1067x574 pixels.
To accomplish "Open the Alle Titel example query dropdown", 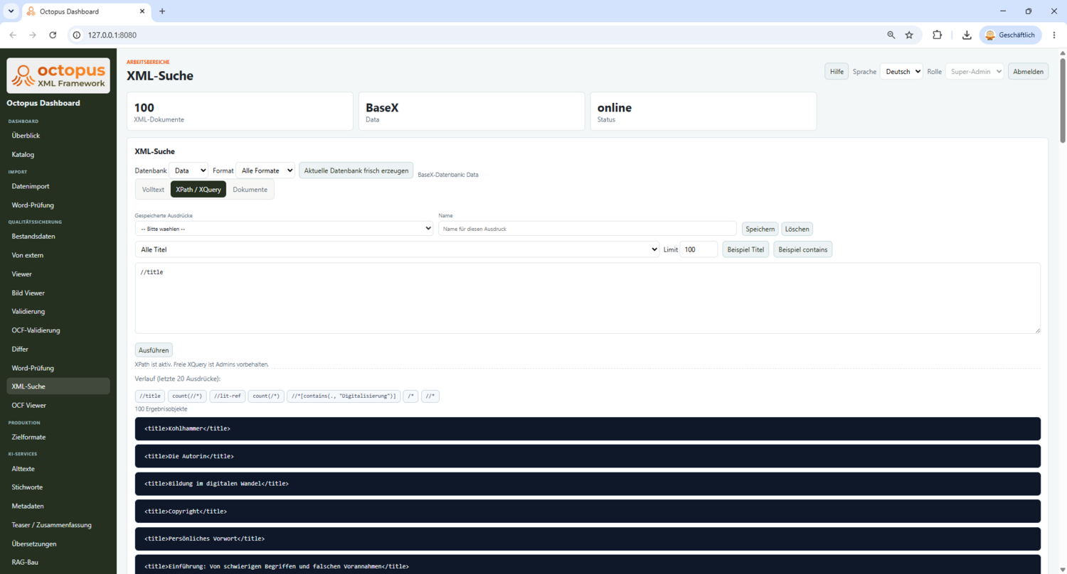I will 397,249.
